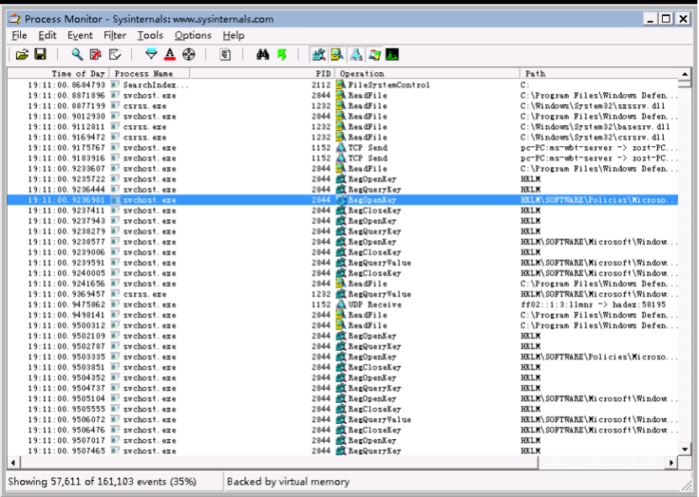Open the Help menu
The width and height of the screenshot is (699, 497).
(234, 35)
